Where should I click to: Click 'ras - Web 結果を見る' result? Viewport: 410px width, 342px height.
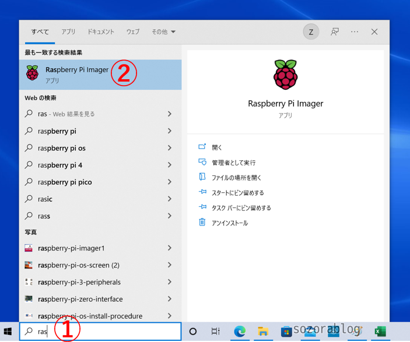click(100, 114)
